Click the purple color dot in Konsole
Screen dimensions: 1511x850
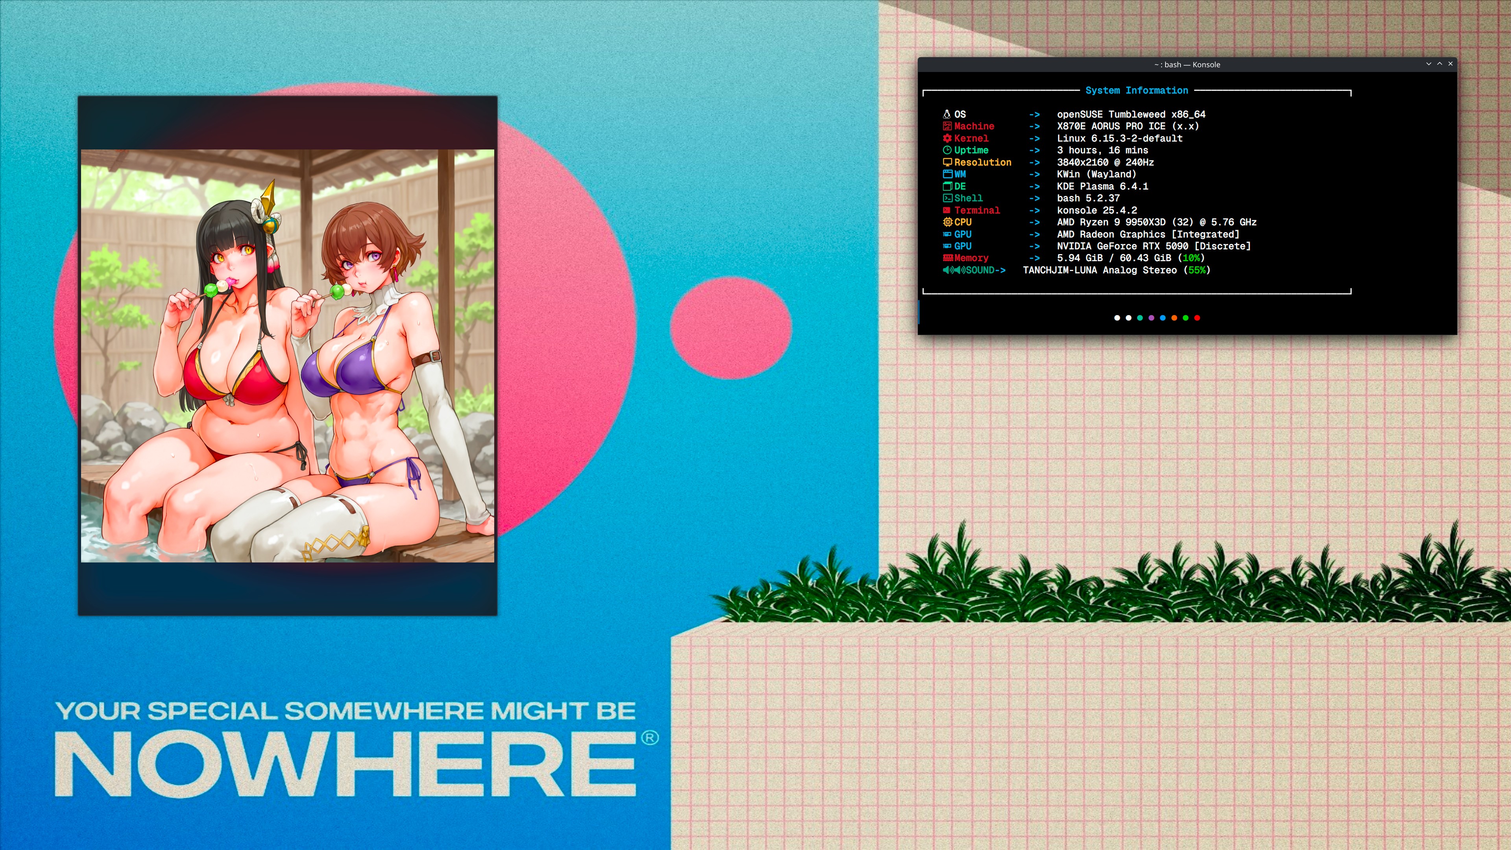point(1151,318)
